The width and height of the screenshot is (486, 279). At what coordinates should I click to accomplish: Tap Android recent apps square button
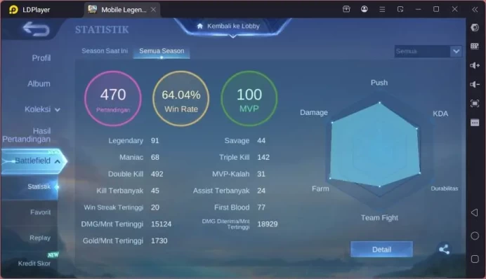click(x=475, y=259)
